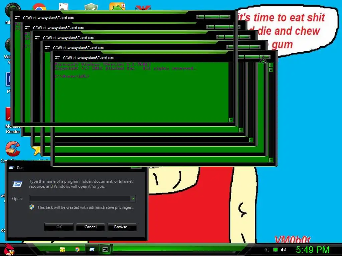Click Cancel in the Run dialog

91,227
